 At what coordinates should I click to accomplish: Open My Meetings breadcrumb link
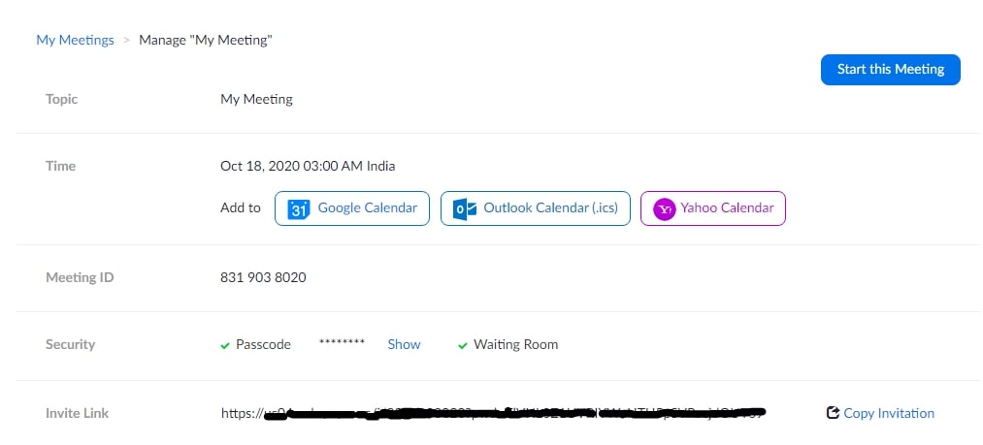[x=76, y=40]
